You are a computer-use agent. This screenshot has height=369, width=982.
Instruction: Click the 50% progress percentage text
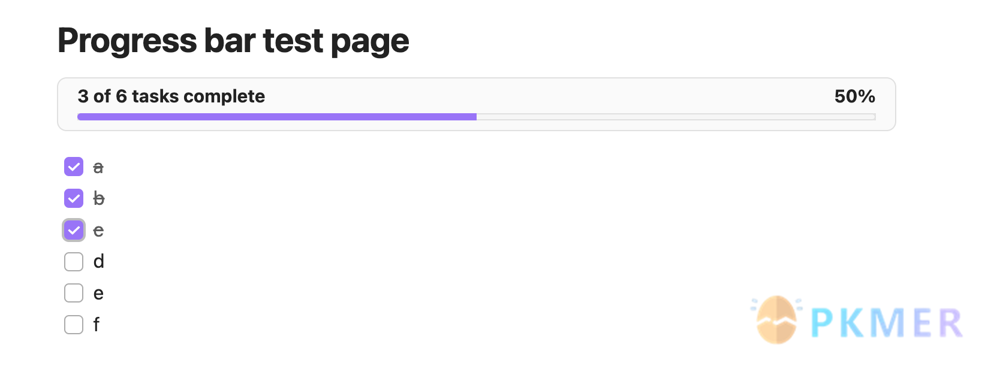pos(854,96)
